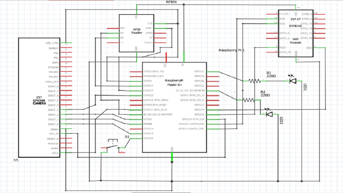Select the R1 220Ω resistor symbol
This screenshot has width=343, height=193.
click(255, 81)
